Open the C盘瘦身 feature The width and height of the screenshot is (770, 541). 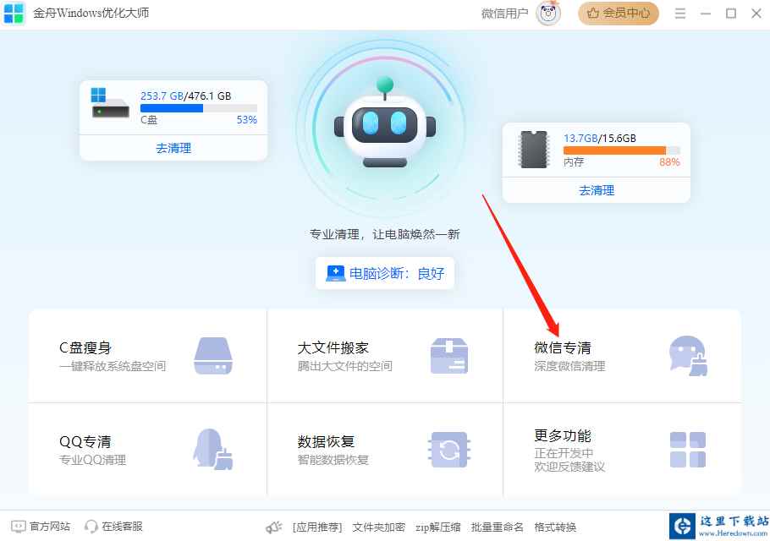click(x=148, y=356)
